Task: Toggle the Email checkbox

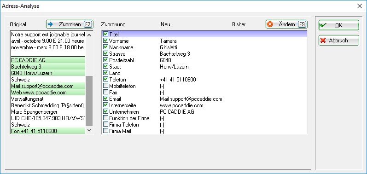Action: point(106,99)
